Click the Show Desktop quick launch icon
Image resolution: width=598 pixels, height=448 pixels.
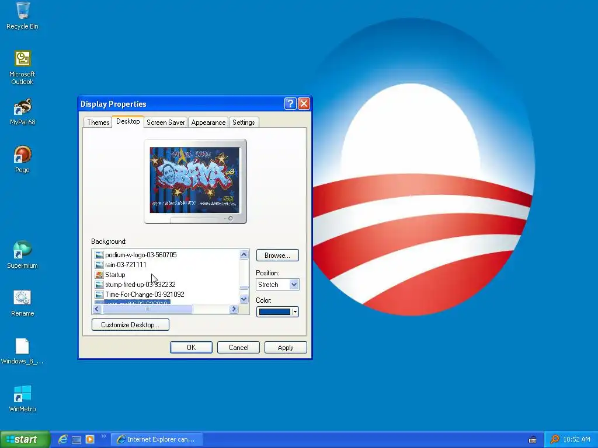tap(77, 440)
